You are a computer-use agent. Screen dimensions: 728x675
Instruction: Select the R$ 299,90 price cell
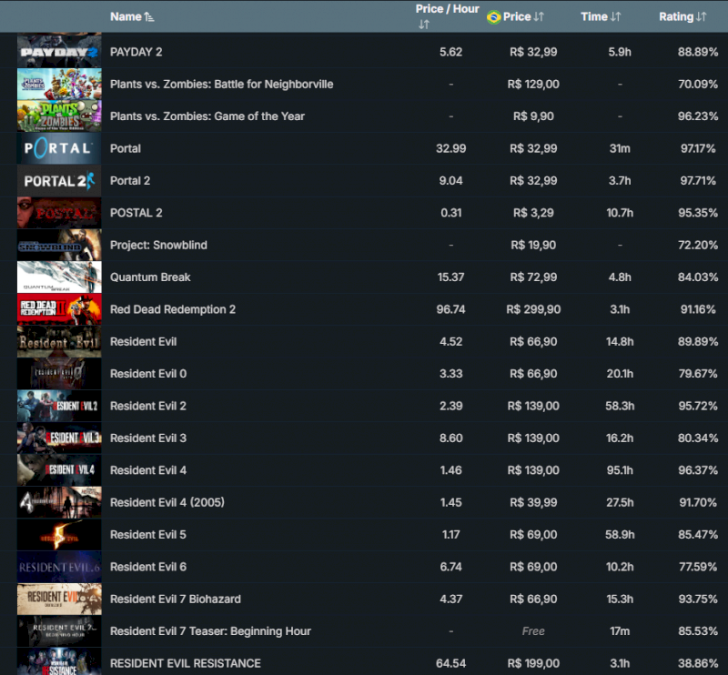point(533,309)
